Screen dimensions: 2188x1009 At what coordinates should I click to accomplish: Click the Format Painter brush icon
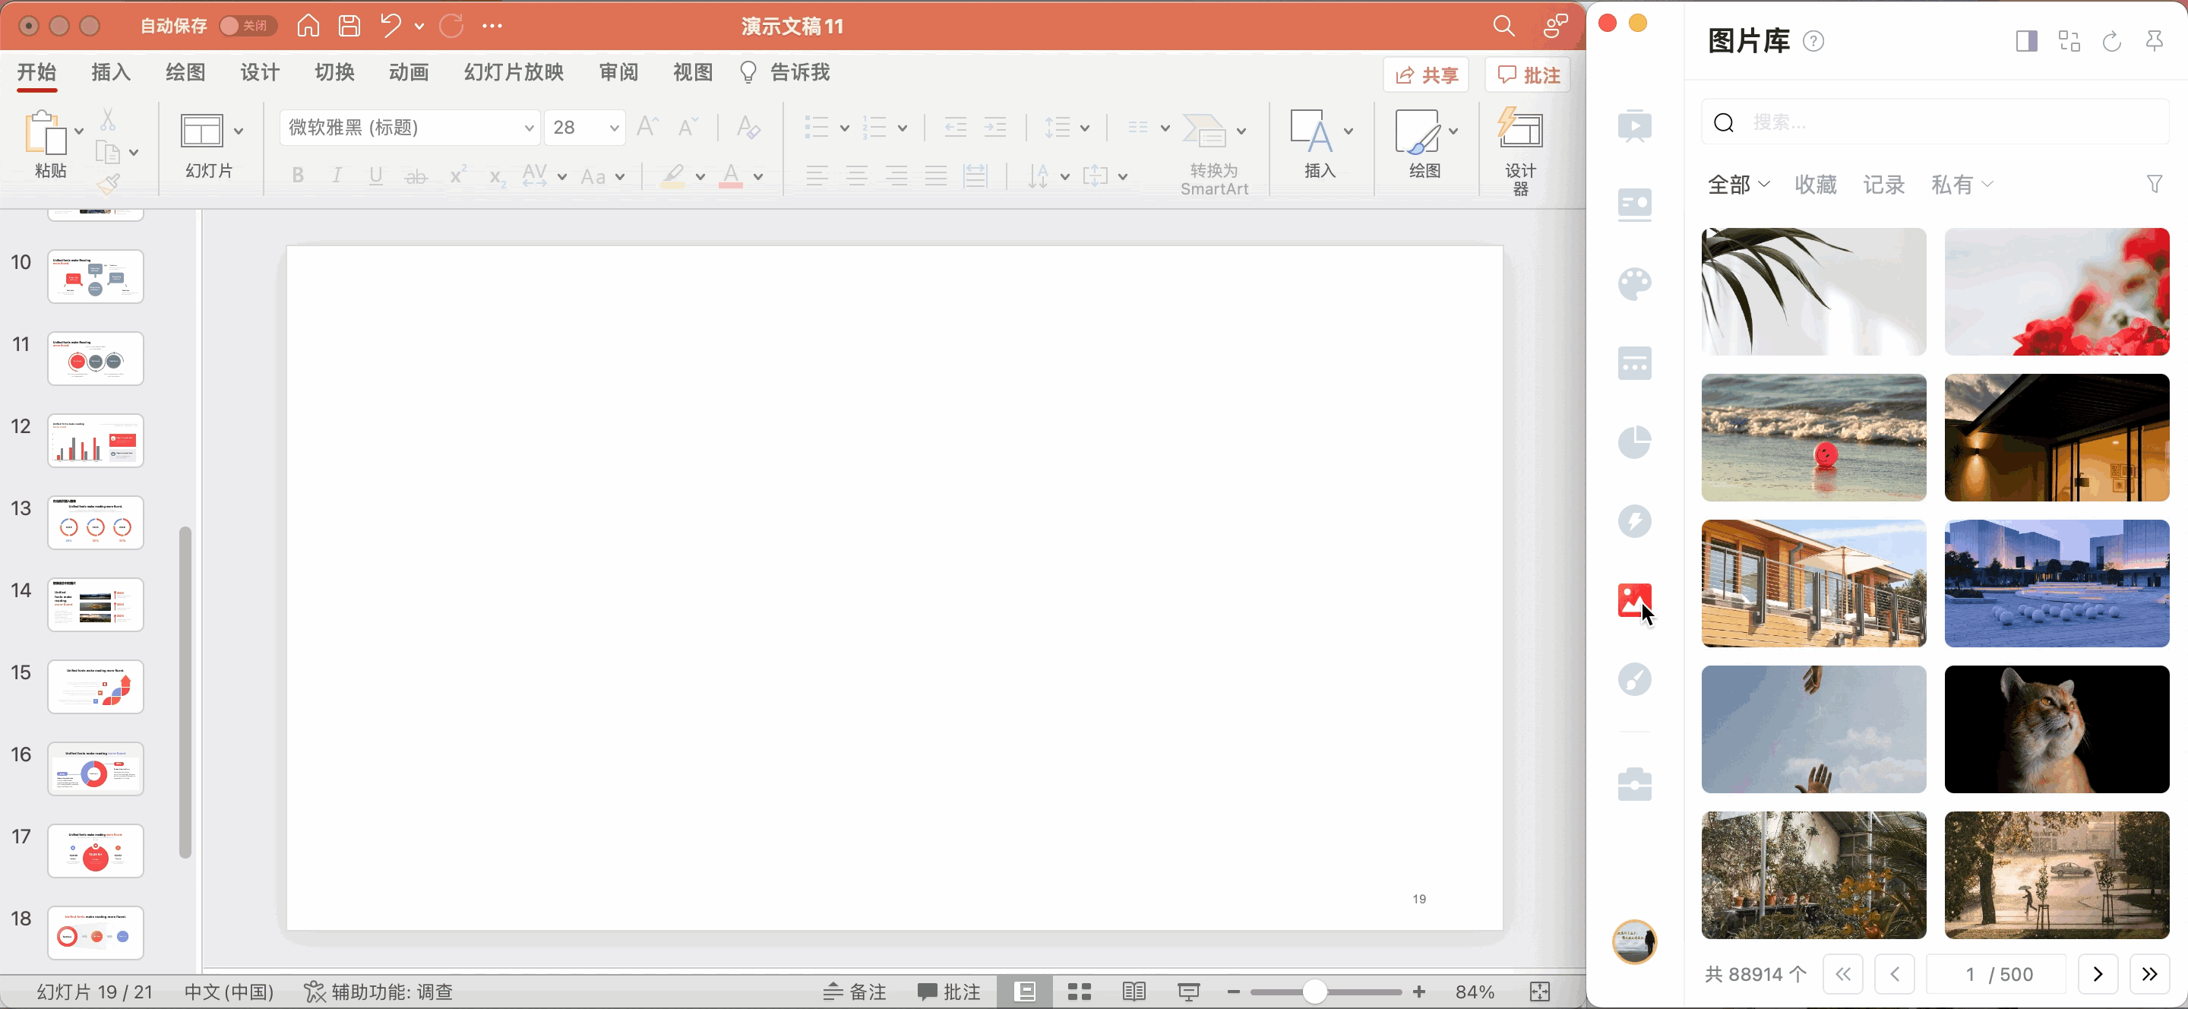point(108,183)
